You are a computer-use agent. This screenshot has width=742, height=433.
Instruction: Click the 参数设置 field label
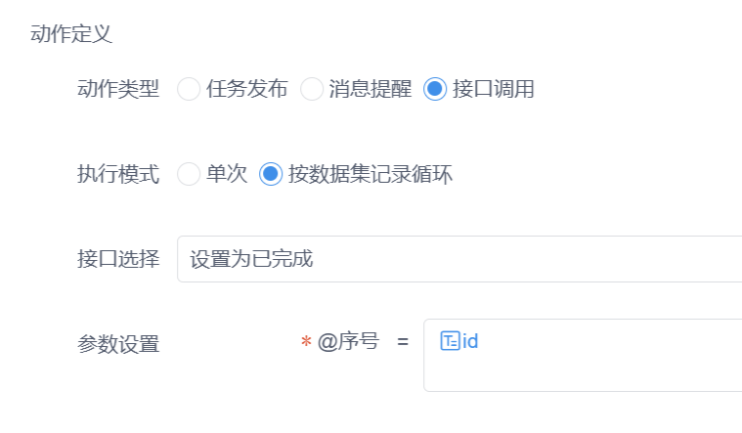pyautogui.click(x=118, y=344)
